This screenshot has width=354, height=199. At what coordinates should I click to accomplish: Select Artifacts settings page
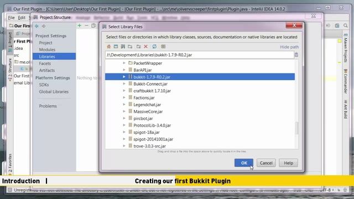(46, 70)
